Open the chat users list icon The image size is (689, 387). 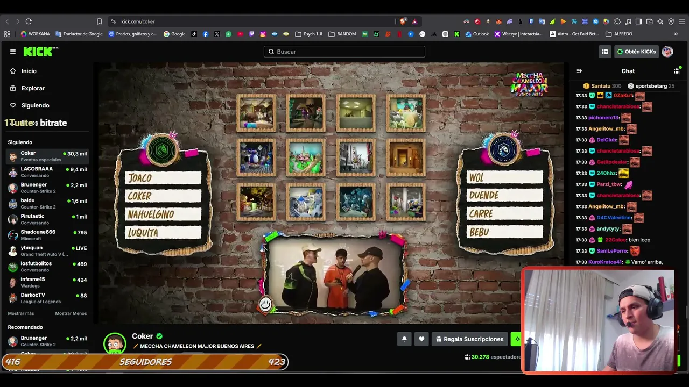tap(677, 71)
